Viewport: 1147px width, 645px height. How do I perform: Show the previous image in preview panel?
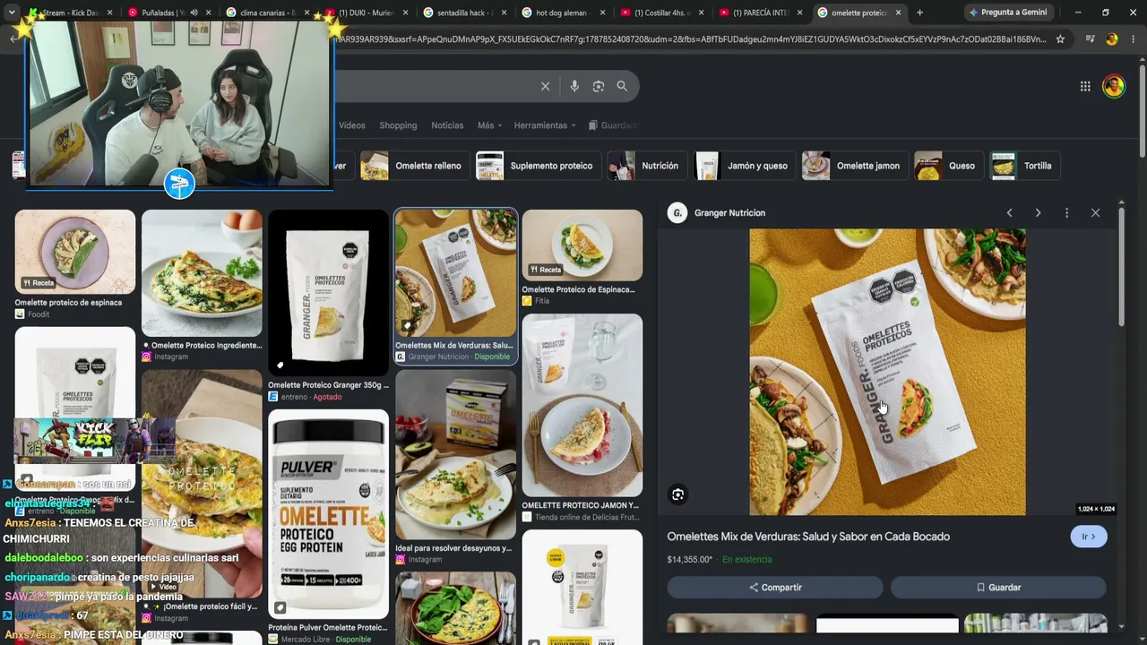[1009, 213]
